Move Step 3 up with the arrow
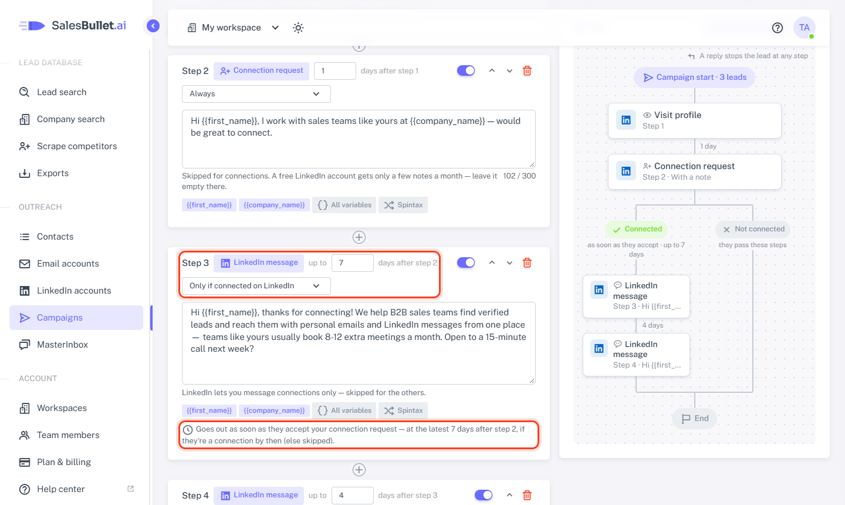 [492, 262]
